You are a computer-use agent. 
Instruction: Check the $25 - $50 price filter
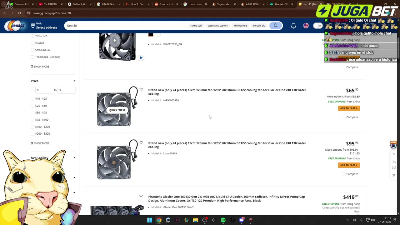tap(32, 106)
